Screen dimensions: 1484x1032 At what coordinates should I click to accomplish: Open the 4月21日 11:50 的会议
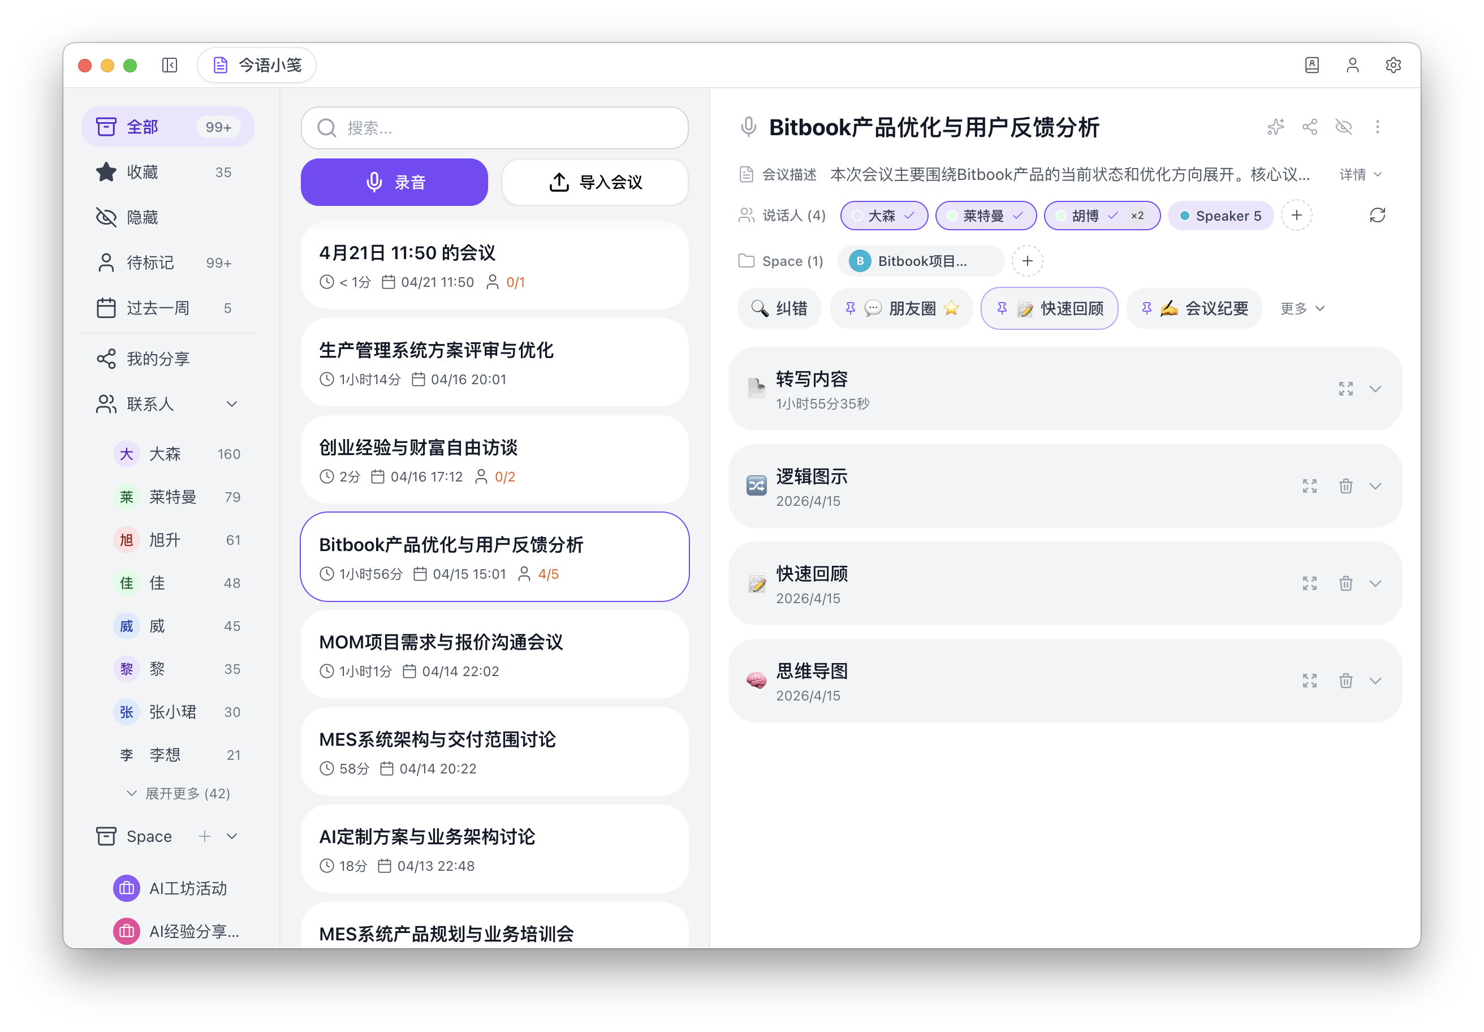[x=494, y=265]
